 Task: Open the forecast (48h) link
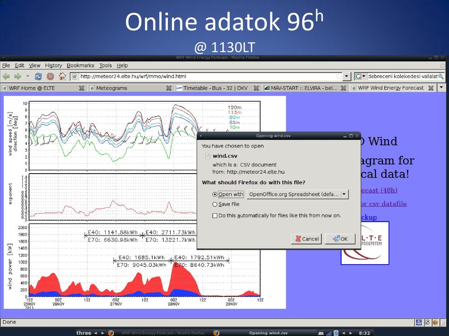(x=379, y=190)
